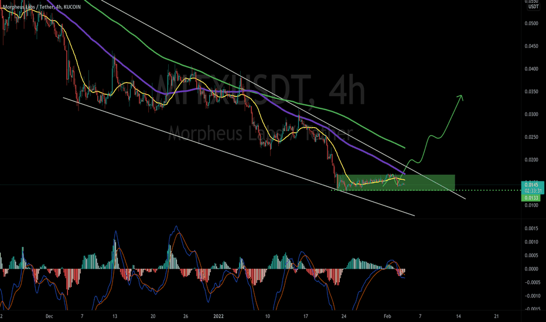Screen dimensions: 546x322
Task: Click the 2022 year label
Action: pyautogui.click(x=219, y=316)
